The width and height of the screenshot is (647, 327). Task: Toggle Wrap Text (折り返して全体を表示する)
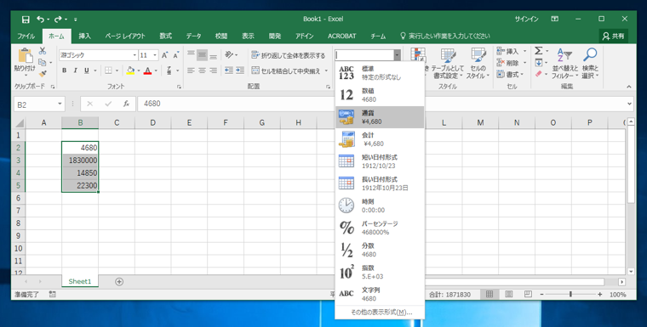coord(289,55)
